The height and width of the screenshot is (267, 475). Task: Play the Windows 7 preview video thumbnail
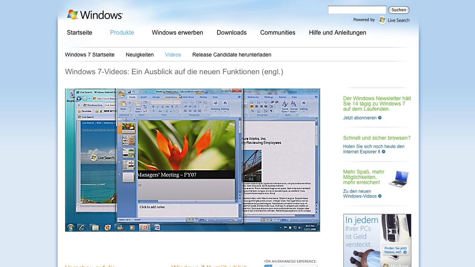(192, 160)
